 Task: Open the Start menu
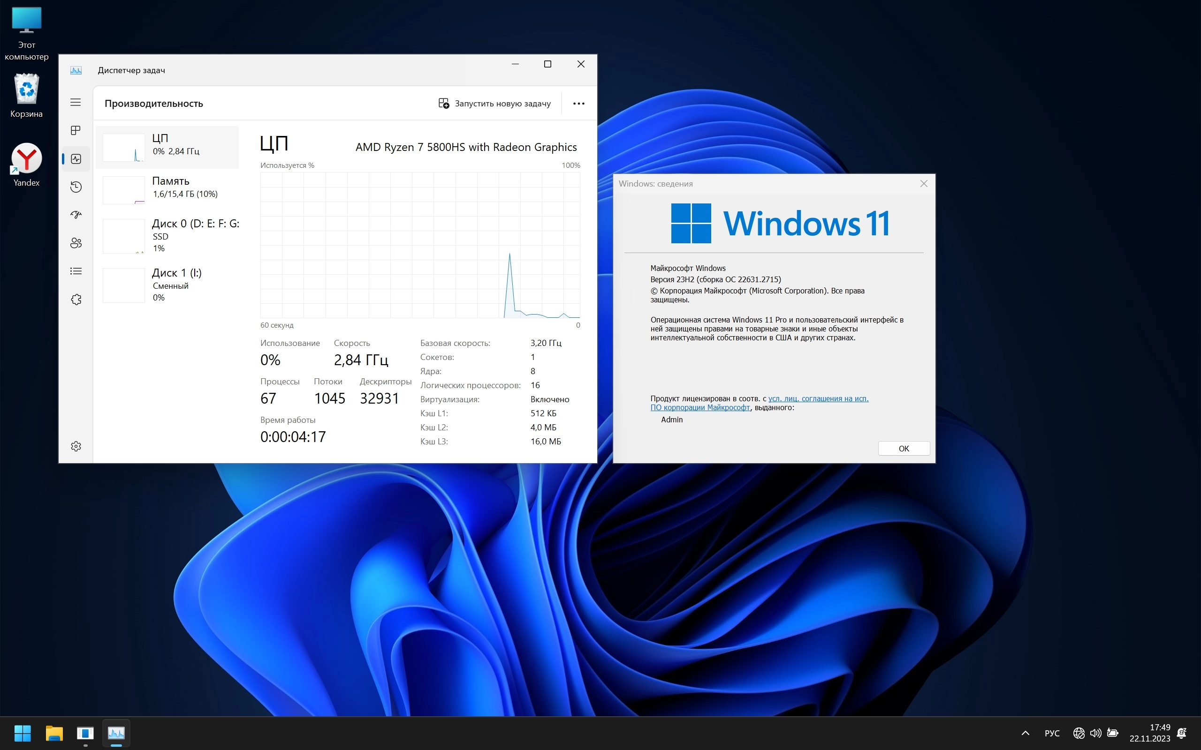tap(23, 733)
